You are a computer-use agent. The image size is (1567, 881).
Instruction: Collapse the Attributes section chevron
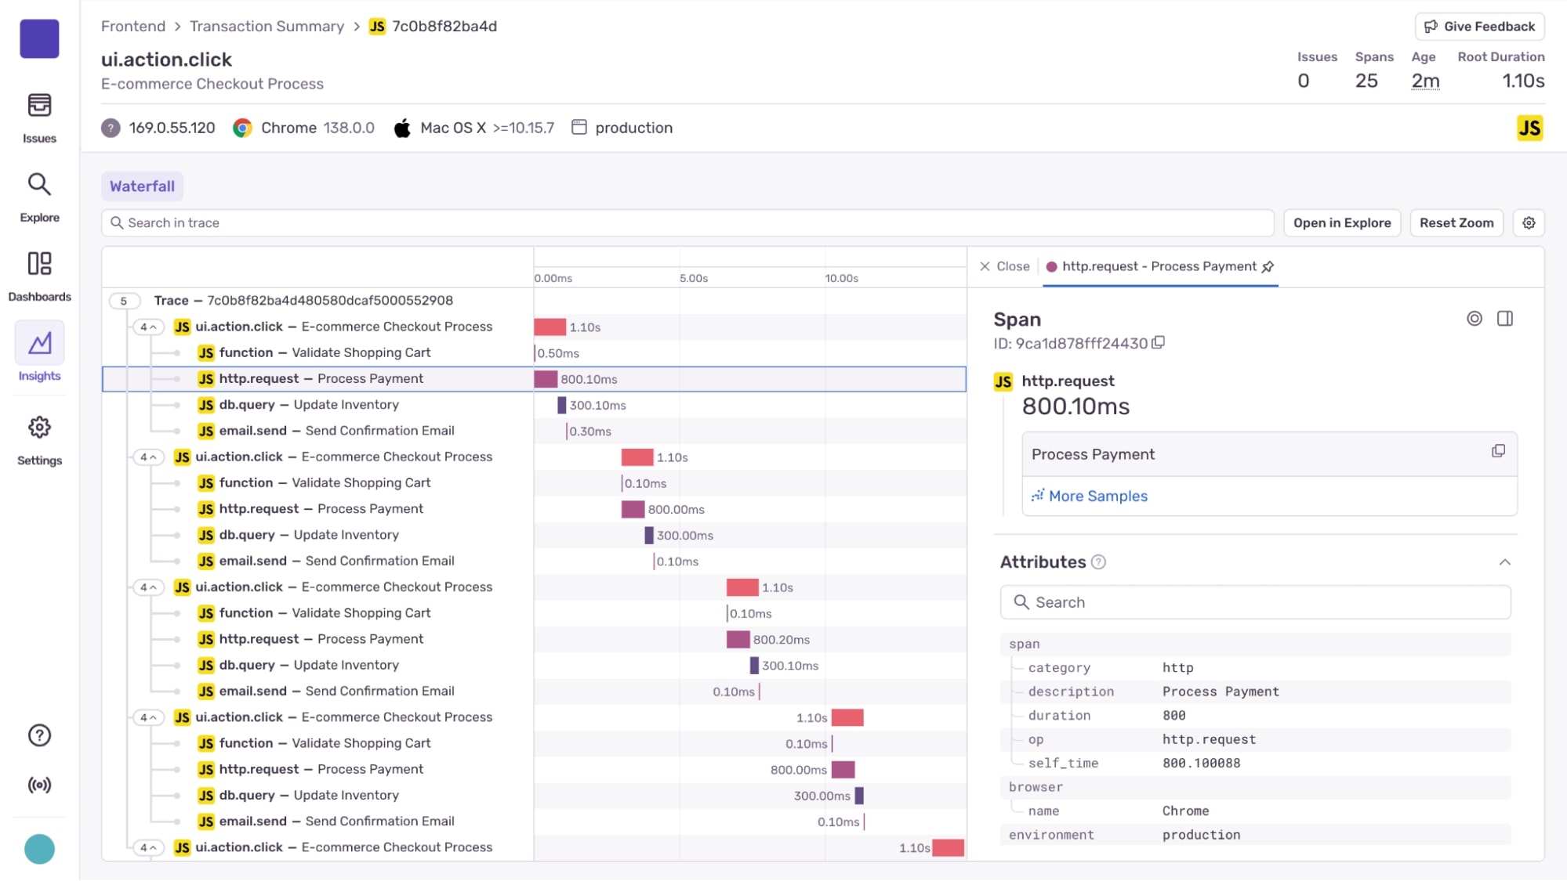[x=1505, y=562]
